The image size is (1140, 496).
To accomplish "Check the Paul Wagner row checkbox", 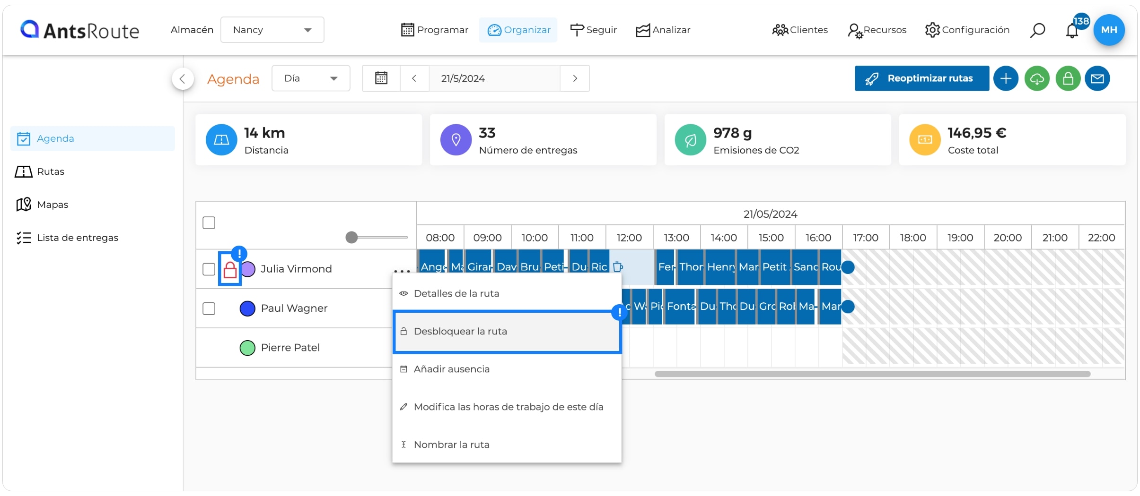I will (x=209, y=308).
